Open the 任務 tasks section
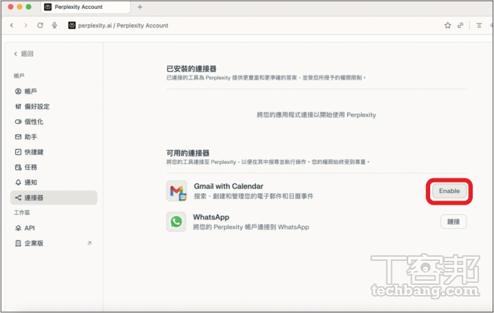Viewport: 494px width, 313px height. (x=30, y=167)
